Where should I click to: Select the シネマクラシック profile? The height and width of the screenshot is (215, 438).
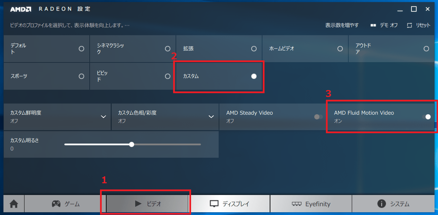(x=133, y=49)
